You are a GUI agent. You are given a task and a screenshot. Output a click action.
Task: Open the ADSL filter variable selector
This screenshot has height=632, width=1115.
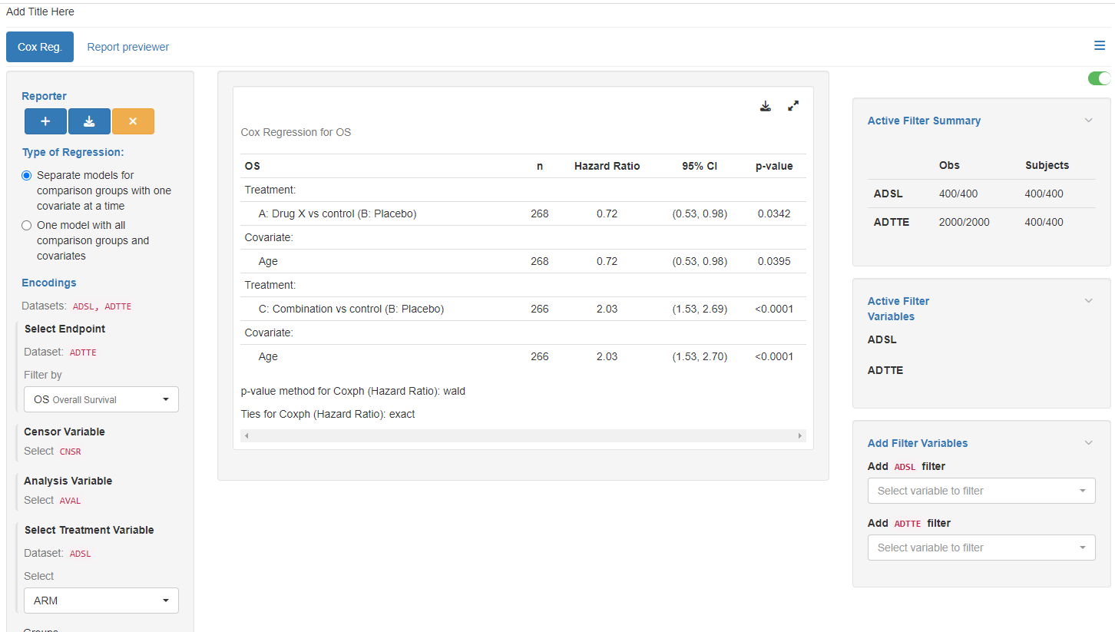pyautogui.click(x=981, y=491)
